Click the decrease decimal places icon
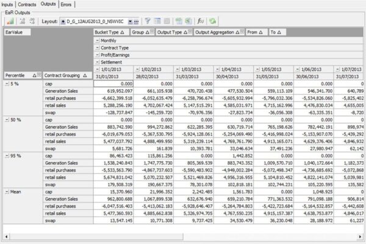This screenshot has height=244, width=366. tap(32, 21)
